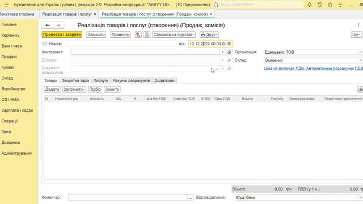Open the Зарплата і кадри section
363x204 pixels.
[17, 110]
